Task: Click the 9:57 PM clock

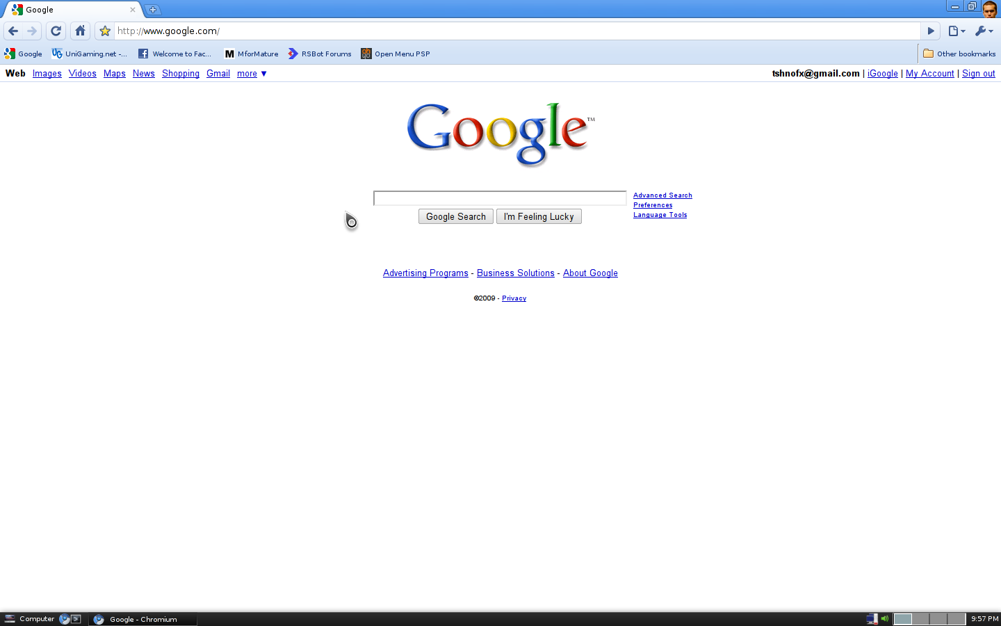Action: (x=984, y=619)
